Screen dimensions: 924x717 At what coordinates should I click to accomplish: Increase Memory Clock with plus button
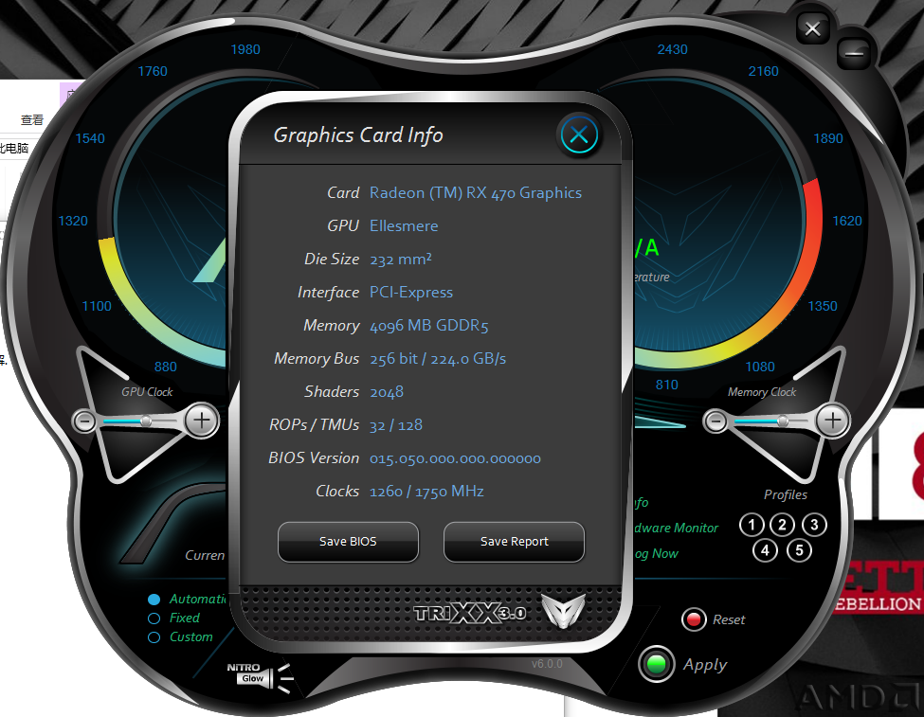(x=833, y=421)
